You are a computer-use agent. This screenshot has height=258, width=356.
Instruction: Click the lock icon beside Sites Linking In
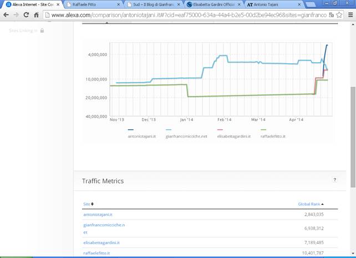[42, 31]
